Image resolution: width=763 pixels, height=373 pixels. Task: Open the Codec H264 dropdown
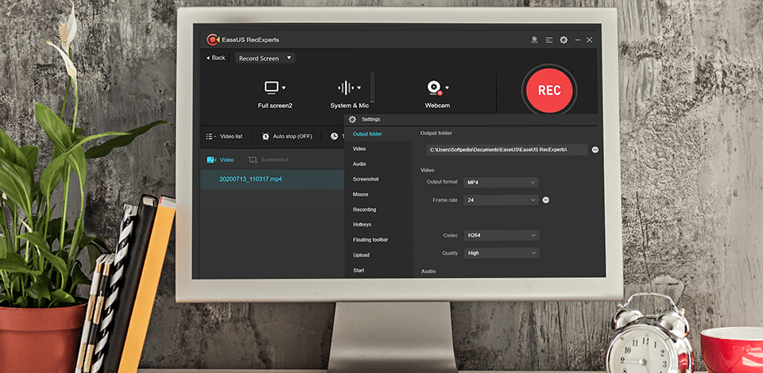tap(502, 236)
